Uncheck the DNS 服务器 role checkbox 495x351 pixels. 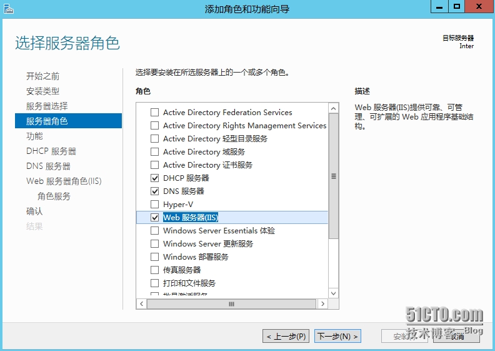tap(155, 191)
